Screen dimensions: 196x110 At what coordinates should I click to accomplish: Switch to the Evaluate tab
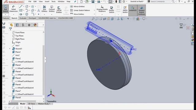[x=23, y=18]
